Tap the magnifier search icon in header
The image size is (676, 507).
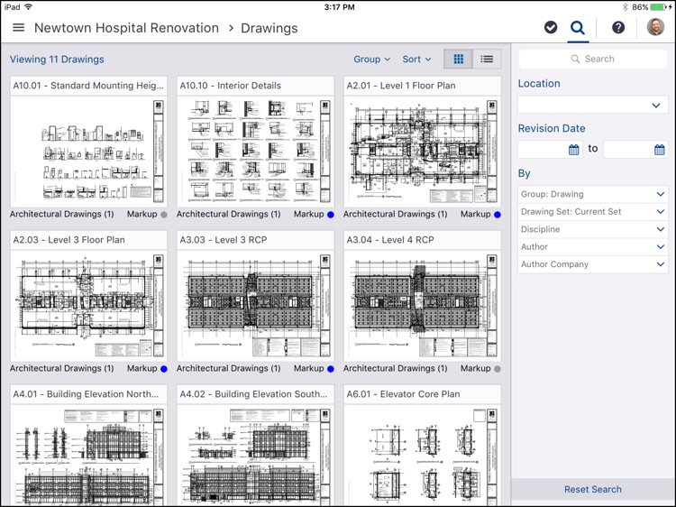(x=578, y=28)
